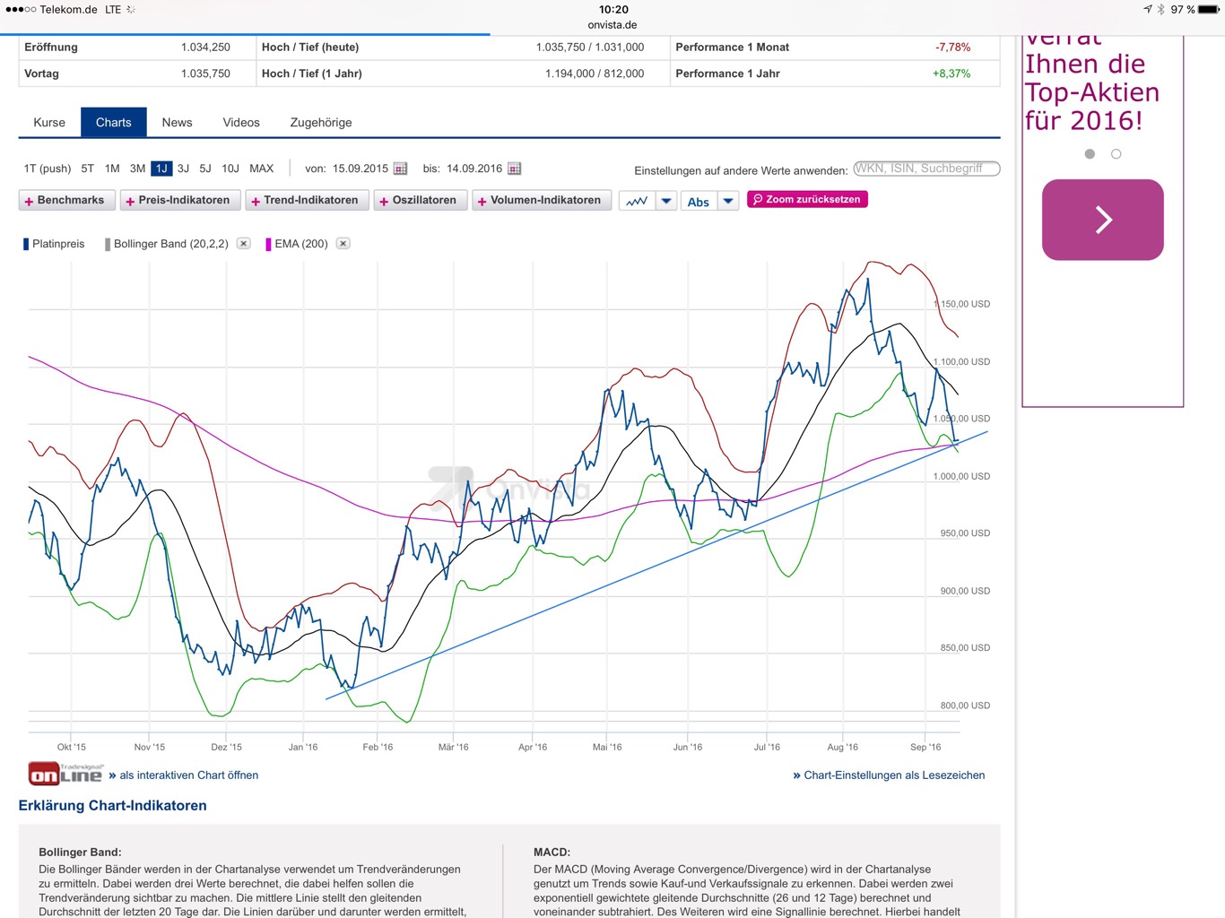The height and width of the screenshot is (918, 1225).
Task: Open 'als interaktiven Chart öffnen' link
Action: click(x=188, y=775)
